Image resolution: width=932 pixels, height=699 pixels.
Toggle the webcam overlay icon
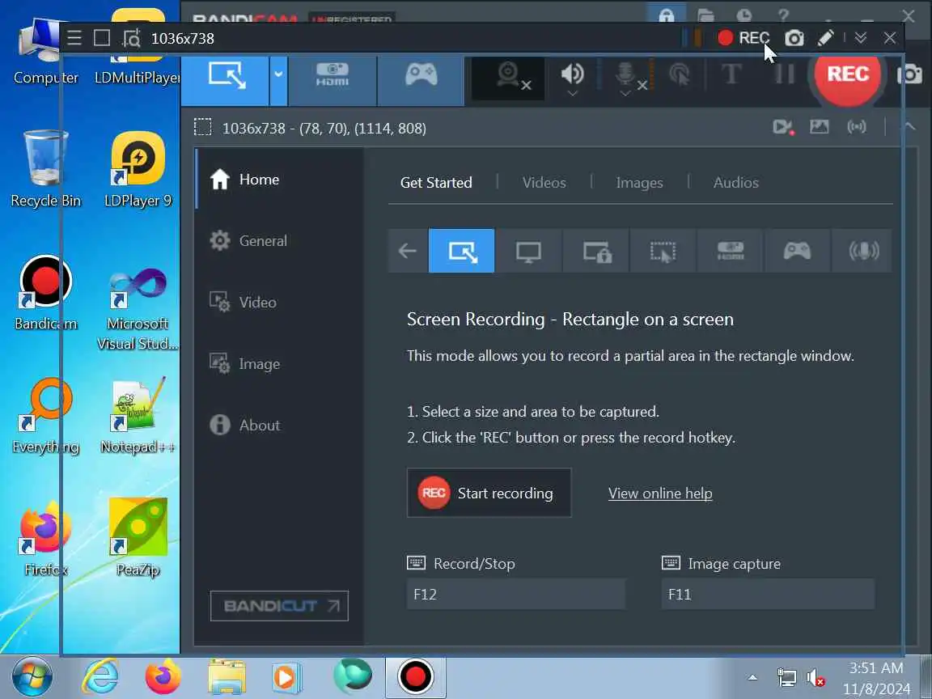click(x=508, y=75)
